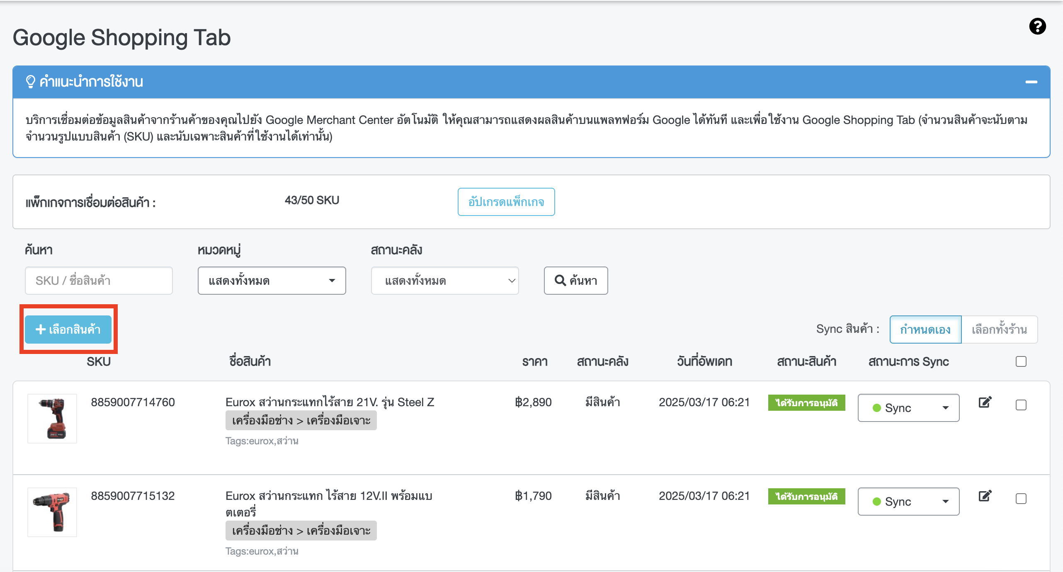Open the Steel Z drill product thumbnail
Viewport: 1063px width, 572px height.
(52, 419)
